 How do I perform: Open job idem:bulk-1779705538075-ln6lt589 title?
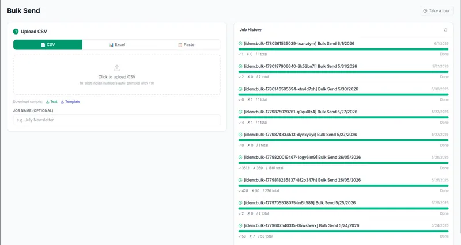pos(300,203)
